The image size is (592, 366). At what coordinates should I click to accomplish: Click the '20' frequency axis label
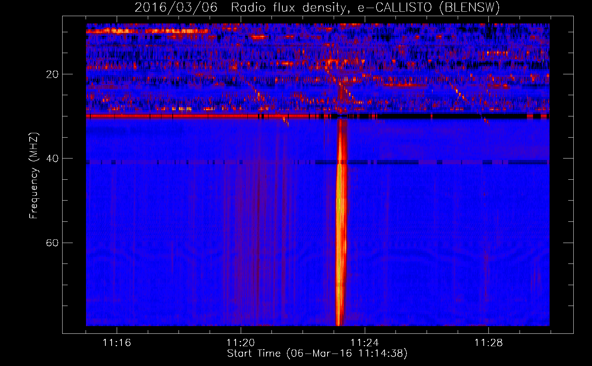click(x=52, y=75)
